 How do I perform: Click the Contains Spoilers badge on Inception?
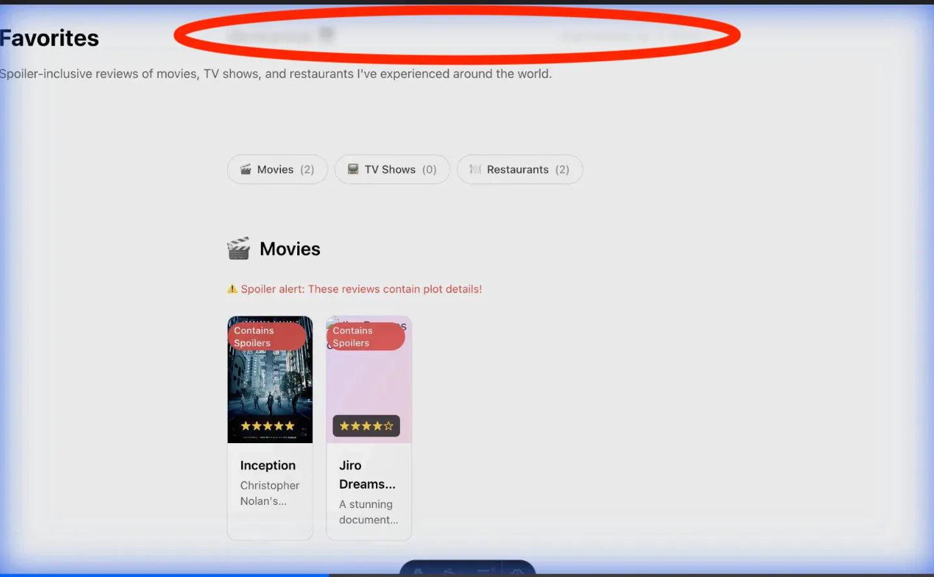[267, 337]
